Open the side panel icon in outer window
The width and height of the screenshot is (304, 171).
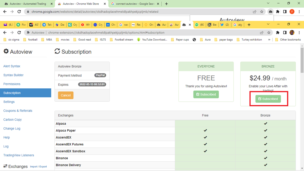click(285, 12)
